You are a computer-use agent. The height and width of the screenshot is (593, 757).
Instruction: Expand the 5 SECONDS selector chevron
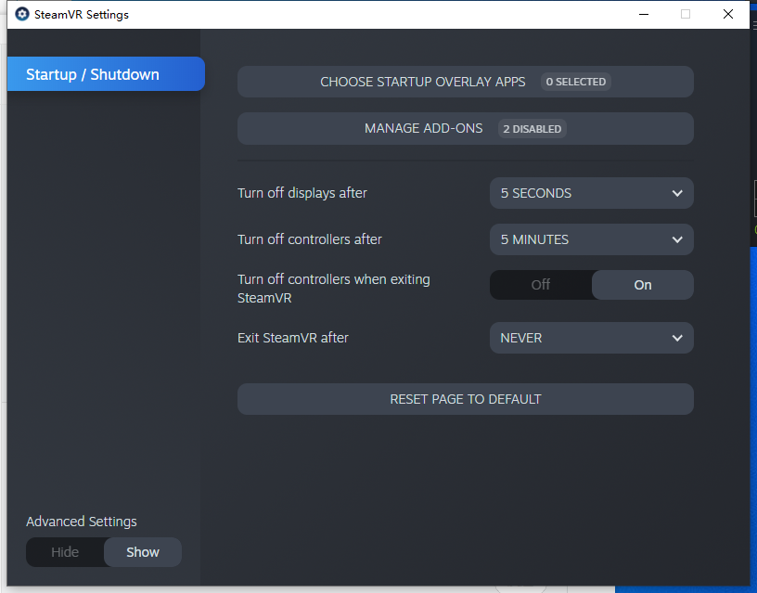tap(678, 193)
